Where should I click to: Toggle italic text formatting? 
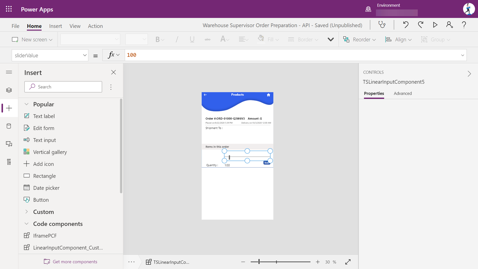tap(176, 39)
